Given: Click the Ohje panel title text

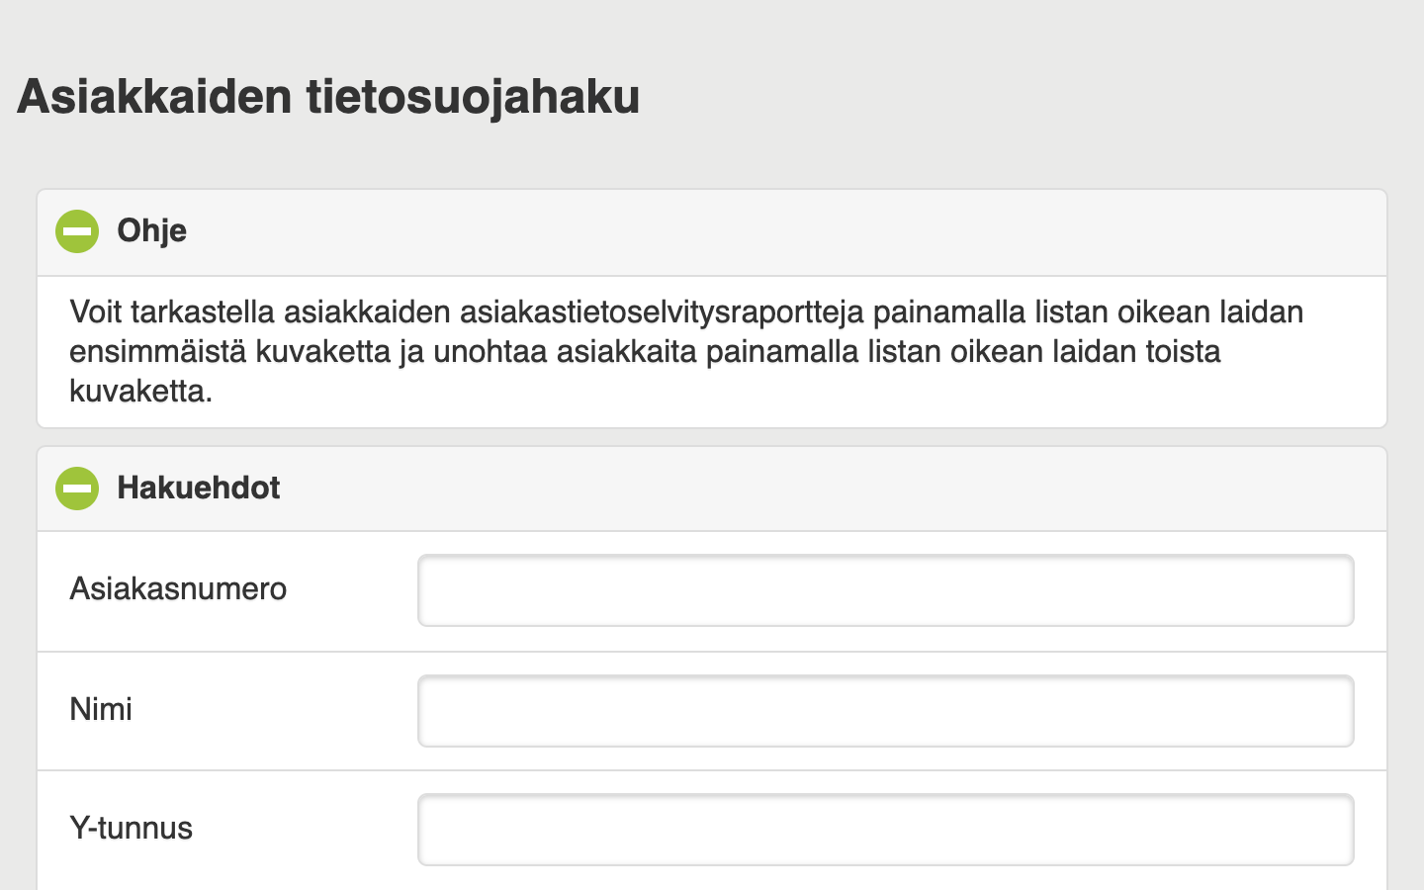Looking at the screenshot, I should pyautogui.click(x=151, y=231).
